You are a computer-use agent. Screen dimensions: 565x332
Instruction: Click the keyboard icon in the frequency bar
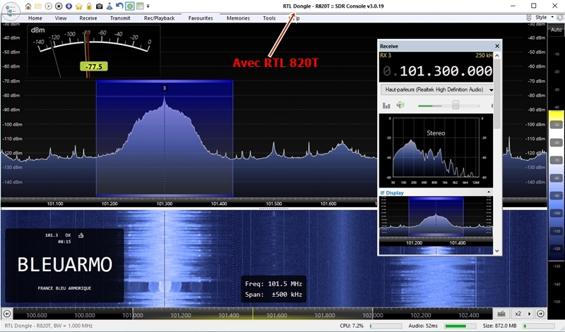[501, 314]
